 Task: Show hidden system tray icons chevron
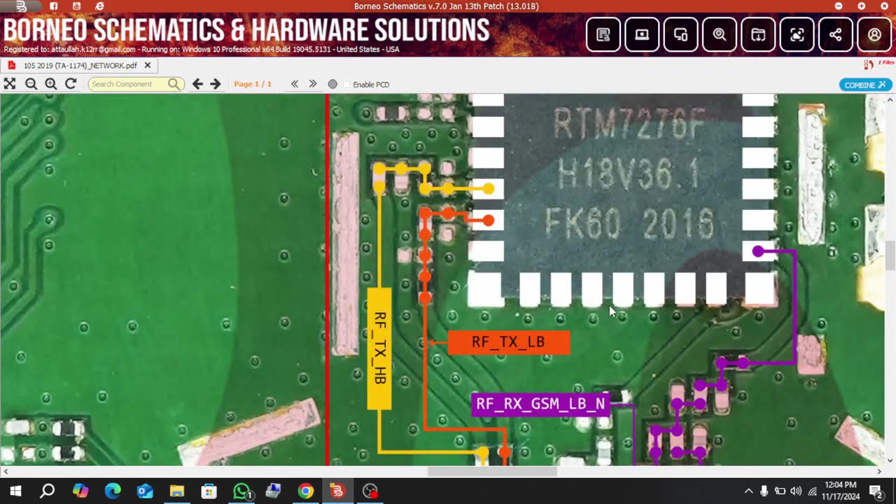[748, 491]
